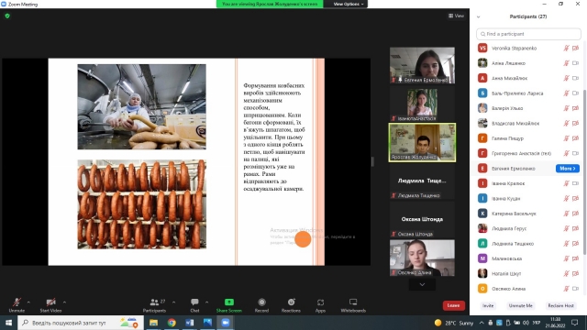This screenshot has height=330, width=587.
Task: Click the Invite button
Action: point(488,305)
